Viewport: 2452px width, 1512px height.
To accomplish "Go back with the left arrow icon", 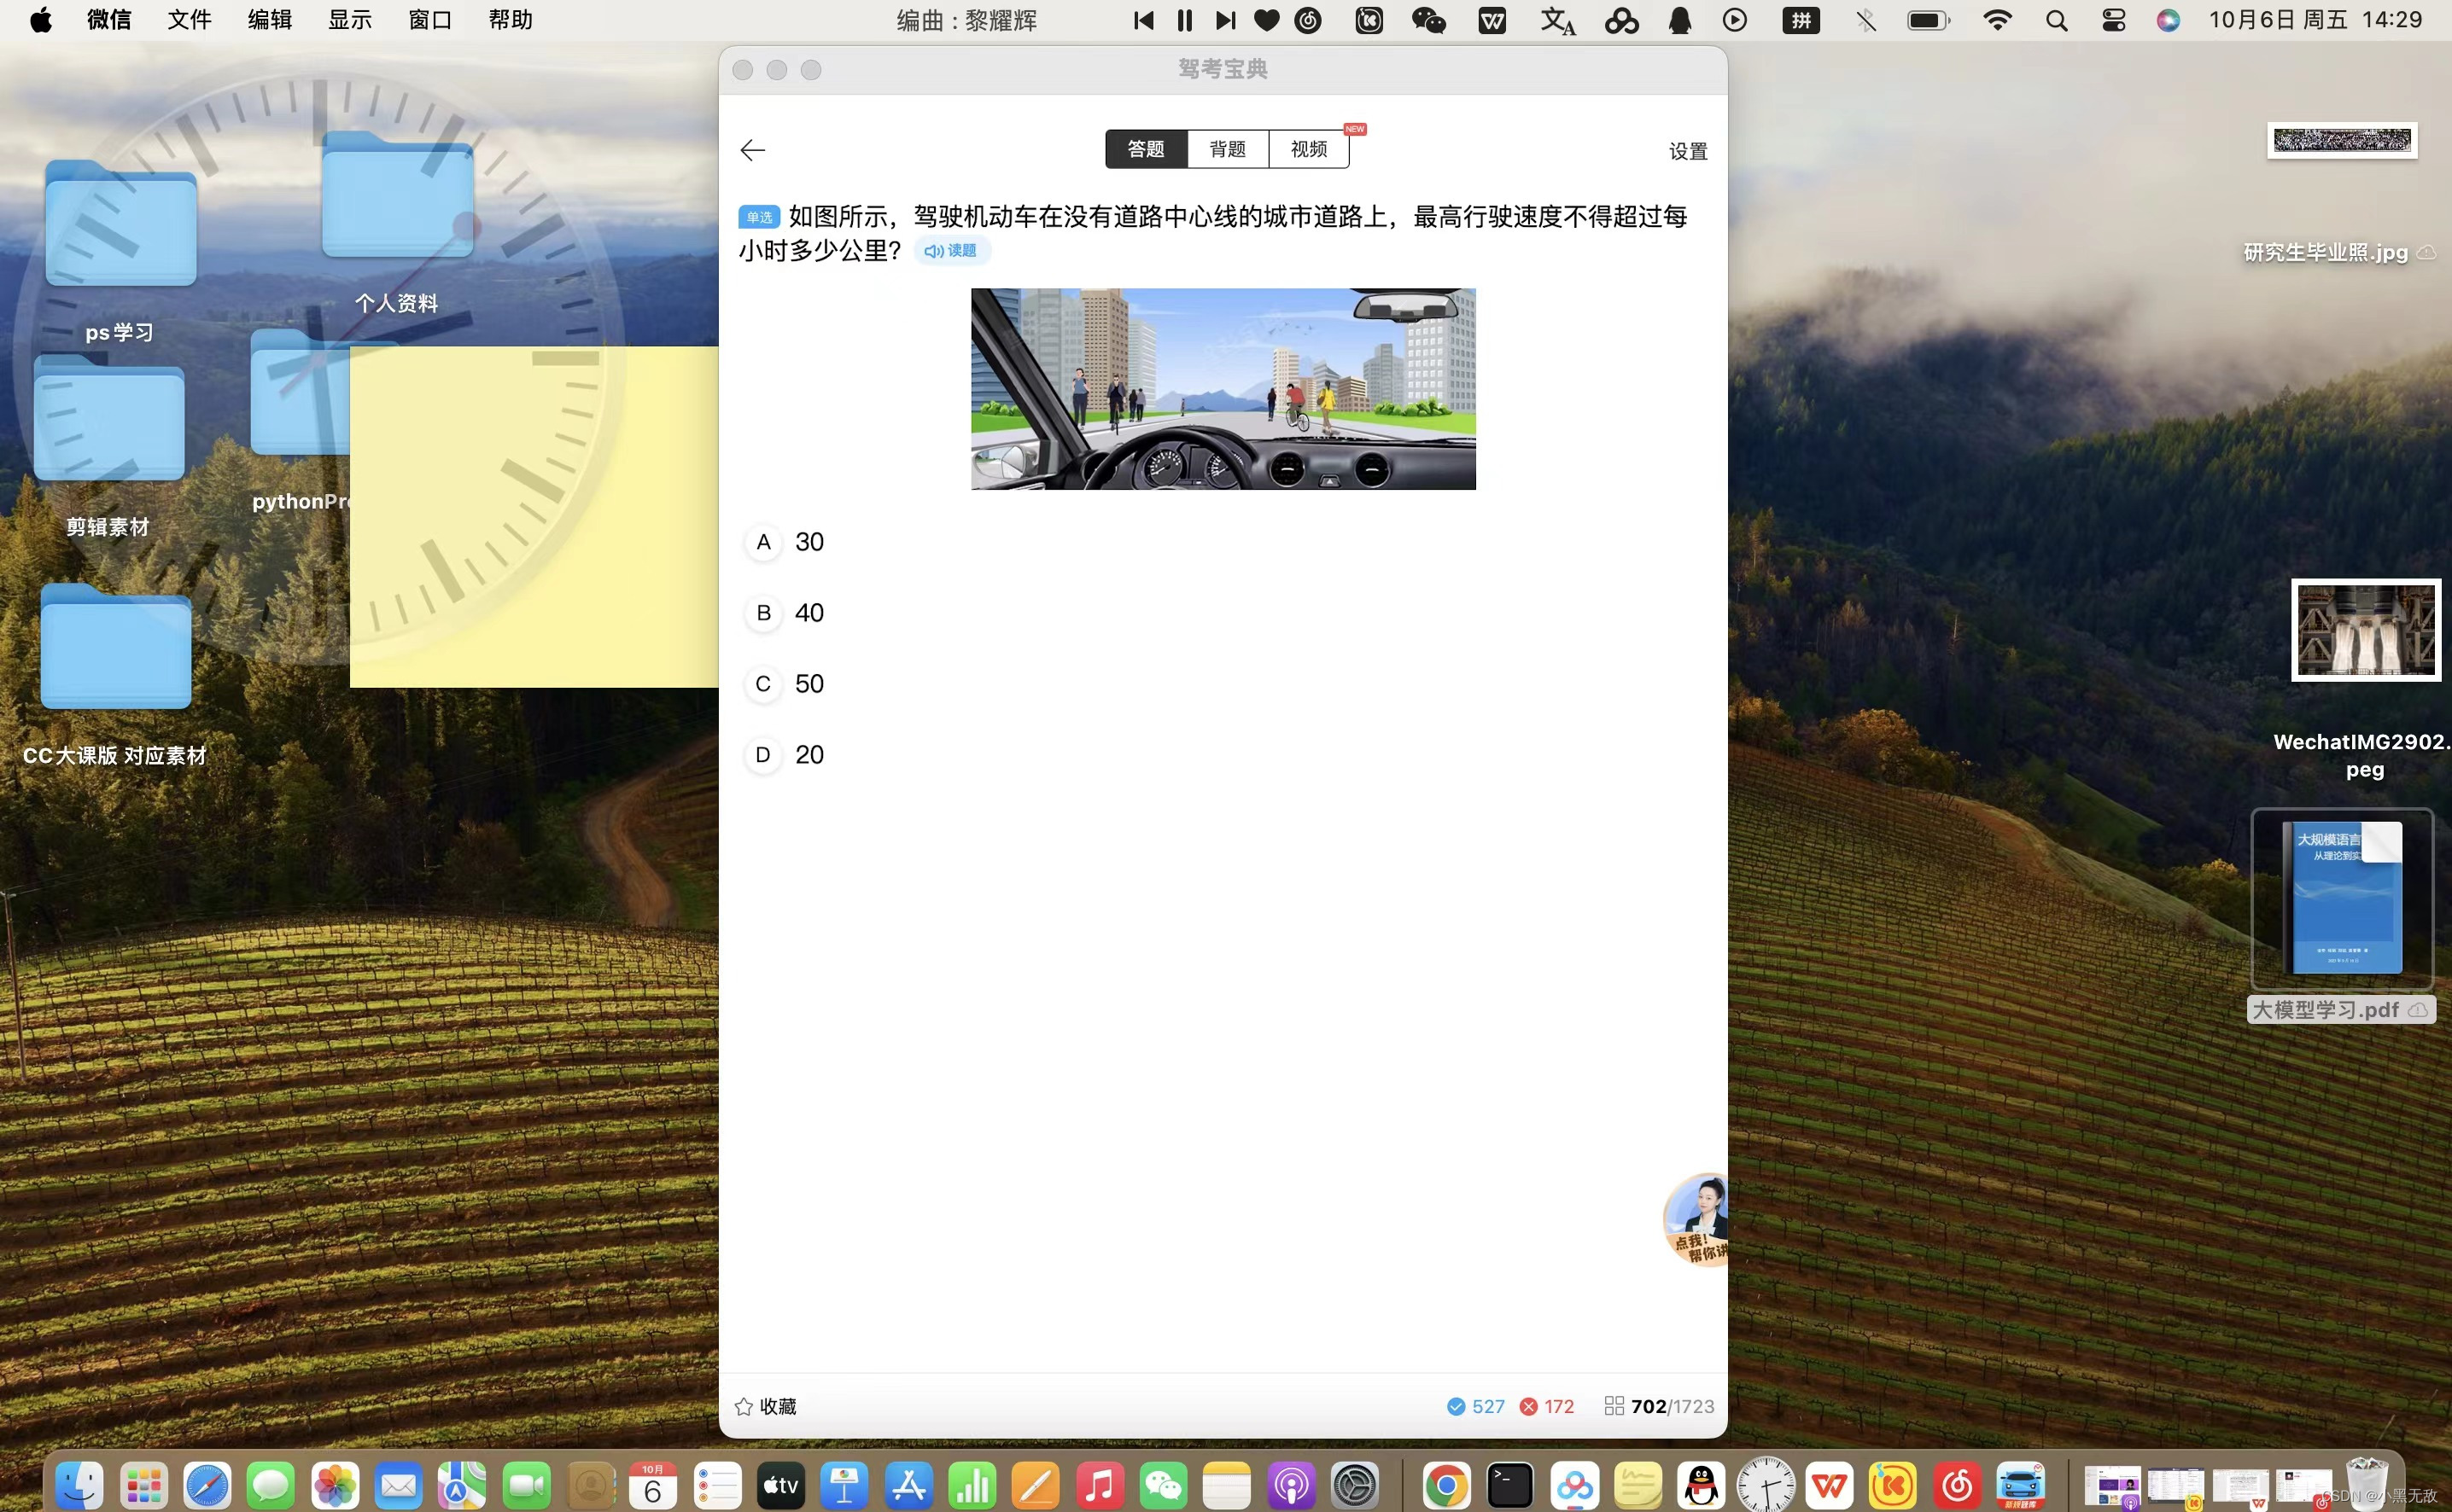I will pos(752,150).
